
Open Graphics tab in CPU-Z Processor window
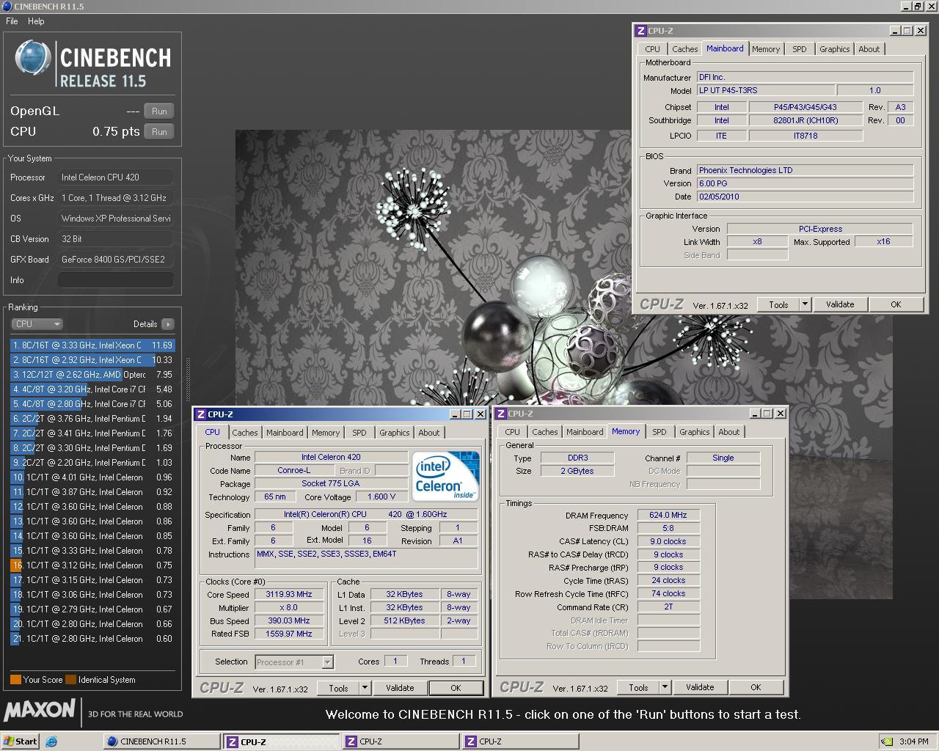pyautogui.click(x=394, y=433)
